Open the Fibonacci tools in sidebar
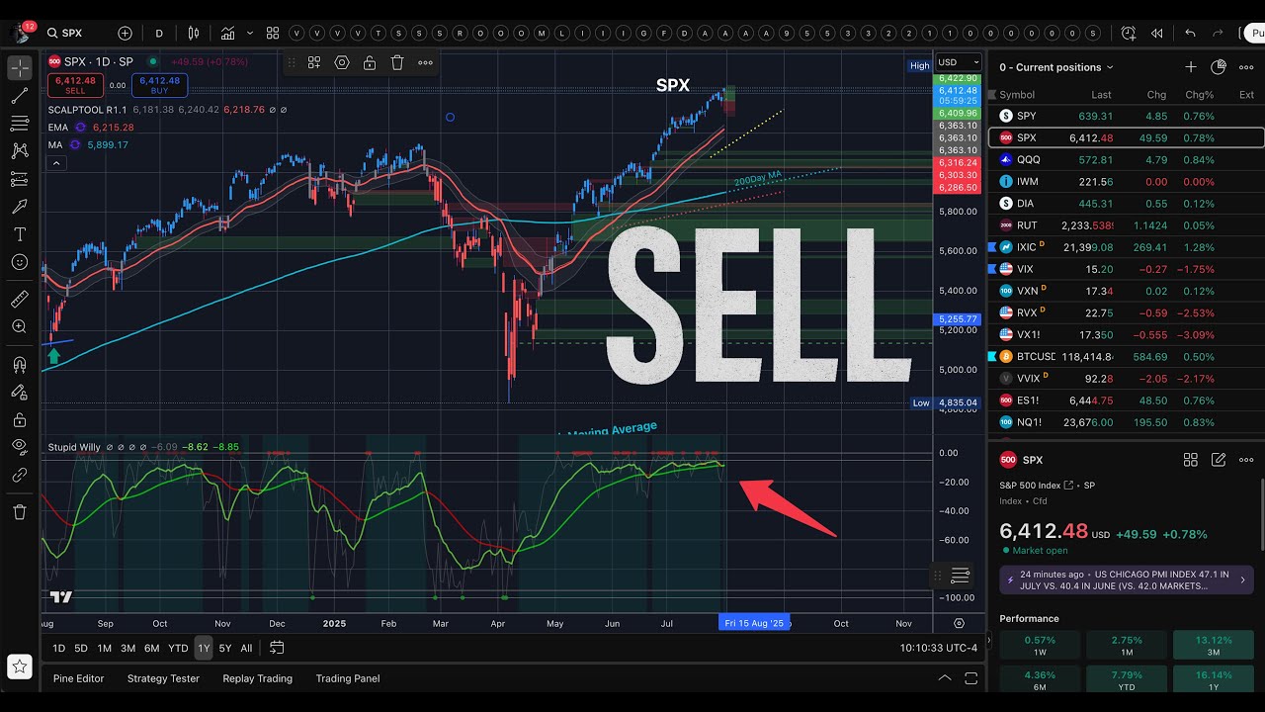1265x712 pixels. 20,124
